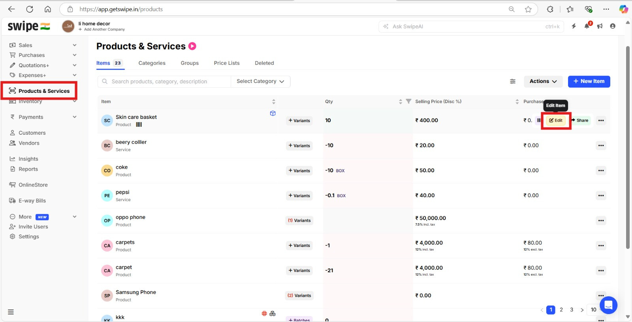Play the Products & Services tutorial video
Screen dimensions: 632x322
click(x=192, y=46)
